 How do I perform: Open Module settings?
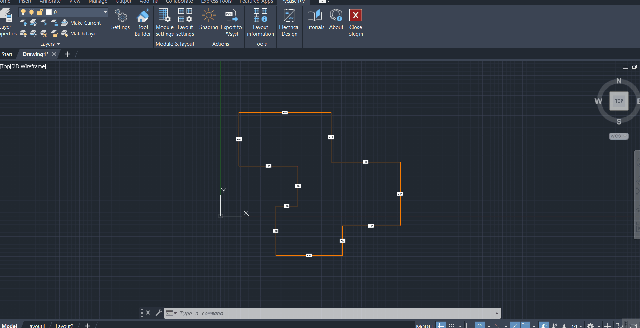point(165,23)
